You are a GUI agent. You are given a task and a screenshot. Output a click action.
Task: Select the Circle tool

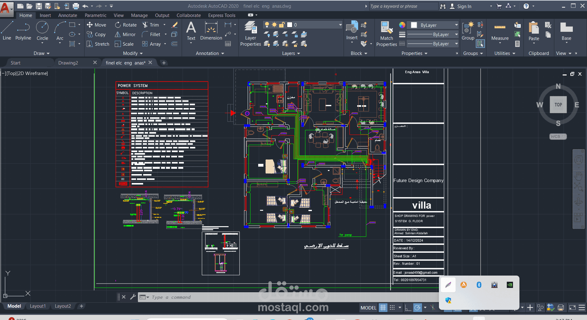click(42, 31)
